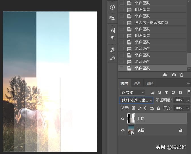Image resolution: width=191 pixels, height=154 pixels.
Task: Filter layers by pixel layer type
Action: 152,93
